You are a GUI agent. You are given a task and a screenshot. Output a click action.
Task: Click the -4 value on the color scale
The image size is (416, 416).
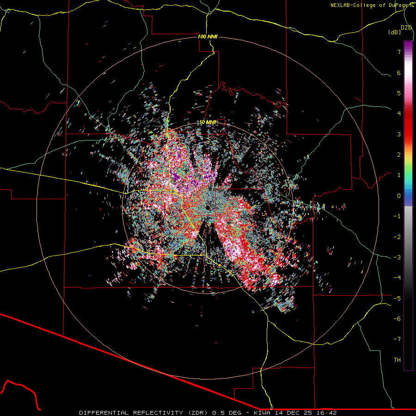[397, 278]
